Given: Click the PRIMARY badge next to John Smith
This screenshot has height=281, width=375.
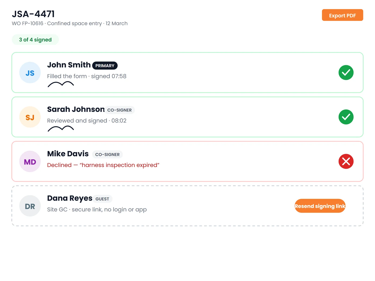Looking at the screenshot, I should (x=105, y=66).
